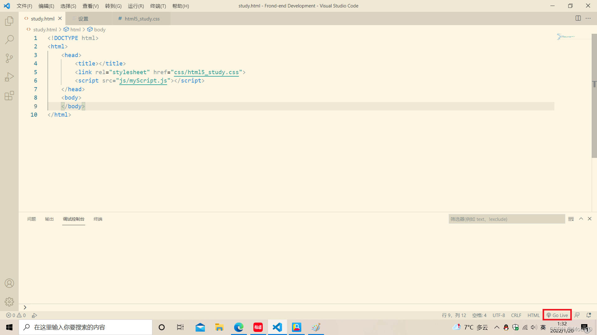Click the editor vertical scrollbar
Viewport: 597px width, 335px height.
pos(594,96)
